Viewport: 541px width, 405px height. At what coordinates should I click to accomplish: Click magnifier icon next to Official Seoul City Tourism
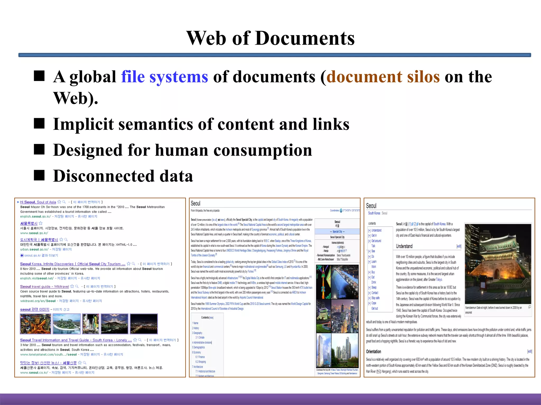coord(133,264)
